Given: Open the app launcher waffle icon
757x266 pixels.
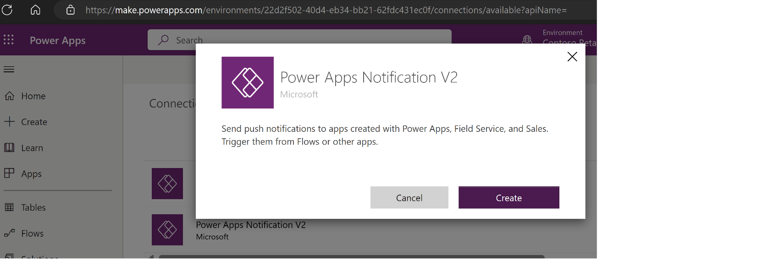Looking at the screenshot, I should (x=9, y=40).
